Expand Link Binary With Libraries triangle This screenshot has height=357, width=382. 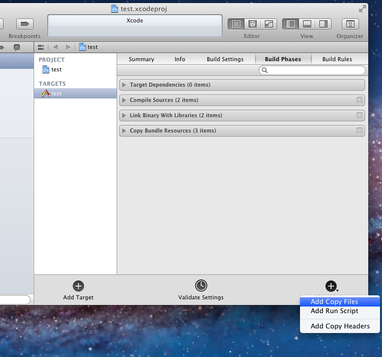click(124, 115)
